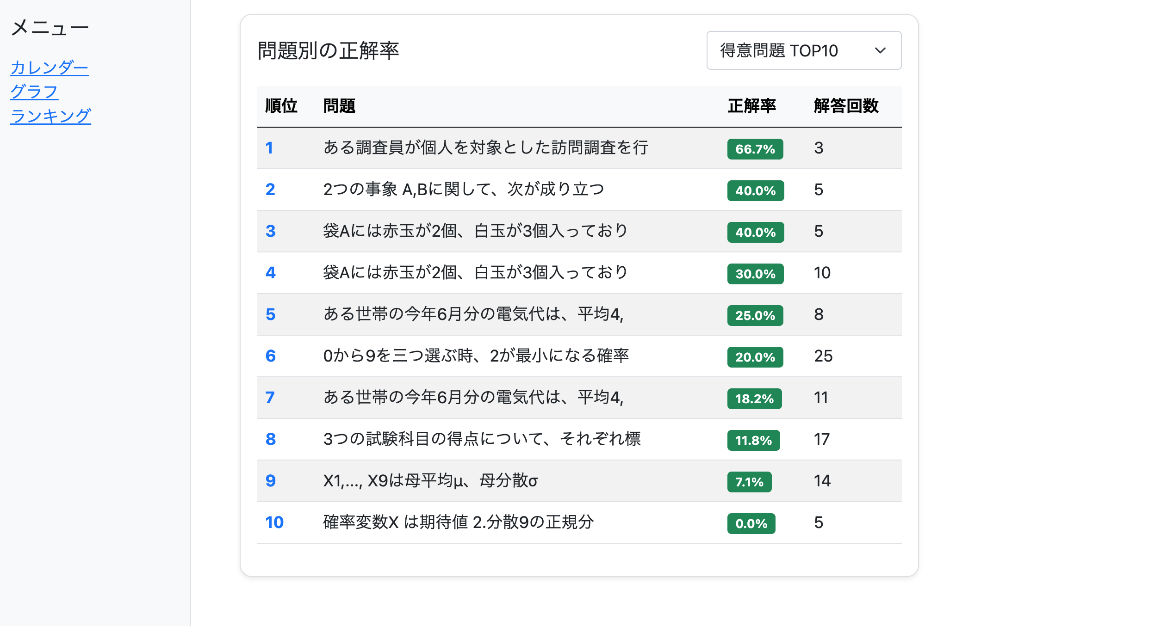Select X1,..., X9は母平均 question row
The width and height of the screenshot is (1167, 626).
430,481
